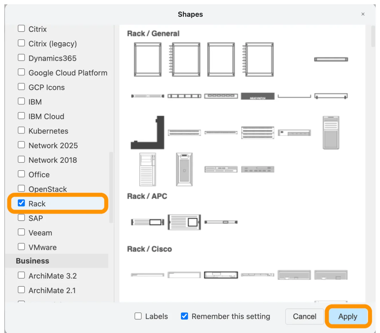Enable Google Cloud Platform shapes

(21, 72)
